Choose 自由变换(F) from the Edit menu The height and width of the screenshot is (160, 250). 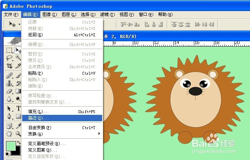[x=62, y=128]
